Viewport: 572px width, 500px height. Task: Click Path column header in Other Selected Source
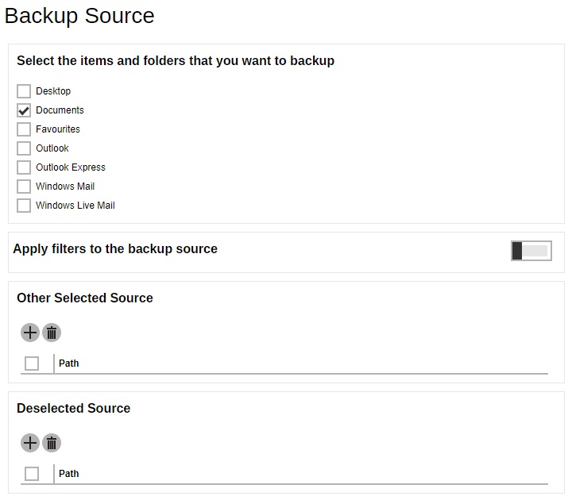(68, 363)
